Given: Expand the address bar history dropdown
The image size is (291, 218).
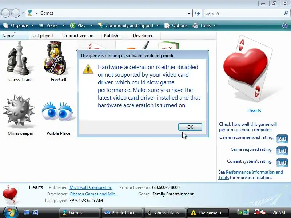Looking at the screenshot, I should pos(189,13).
